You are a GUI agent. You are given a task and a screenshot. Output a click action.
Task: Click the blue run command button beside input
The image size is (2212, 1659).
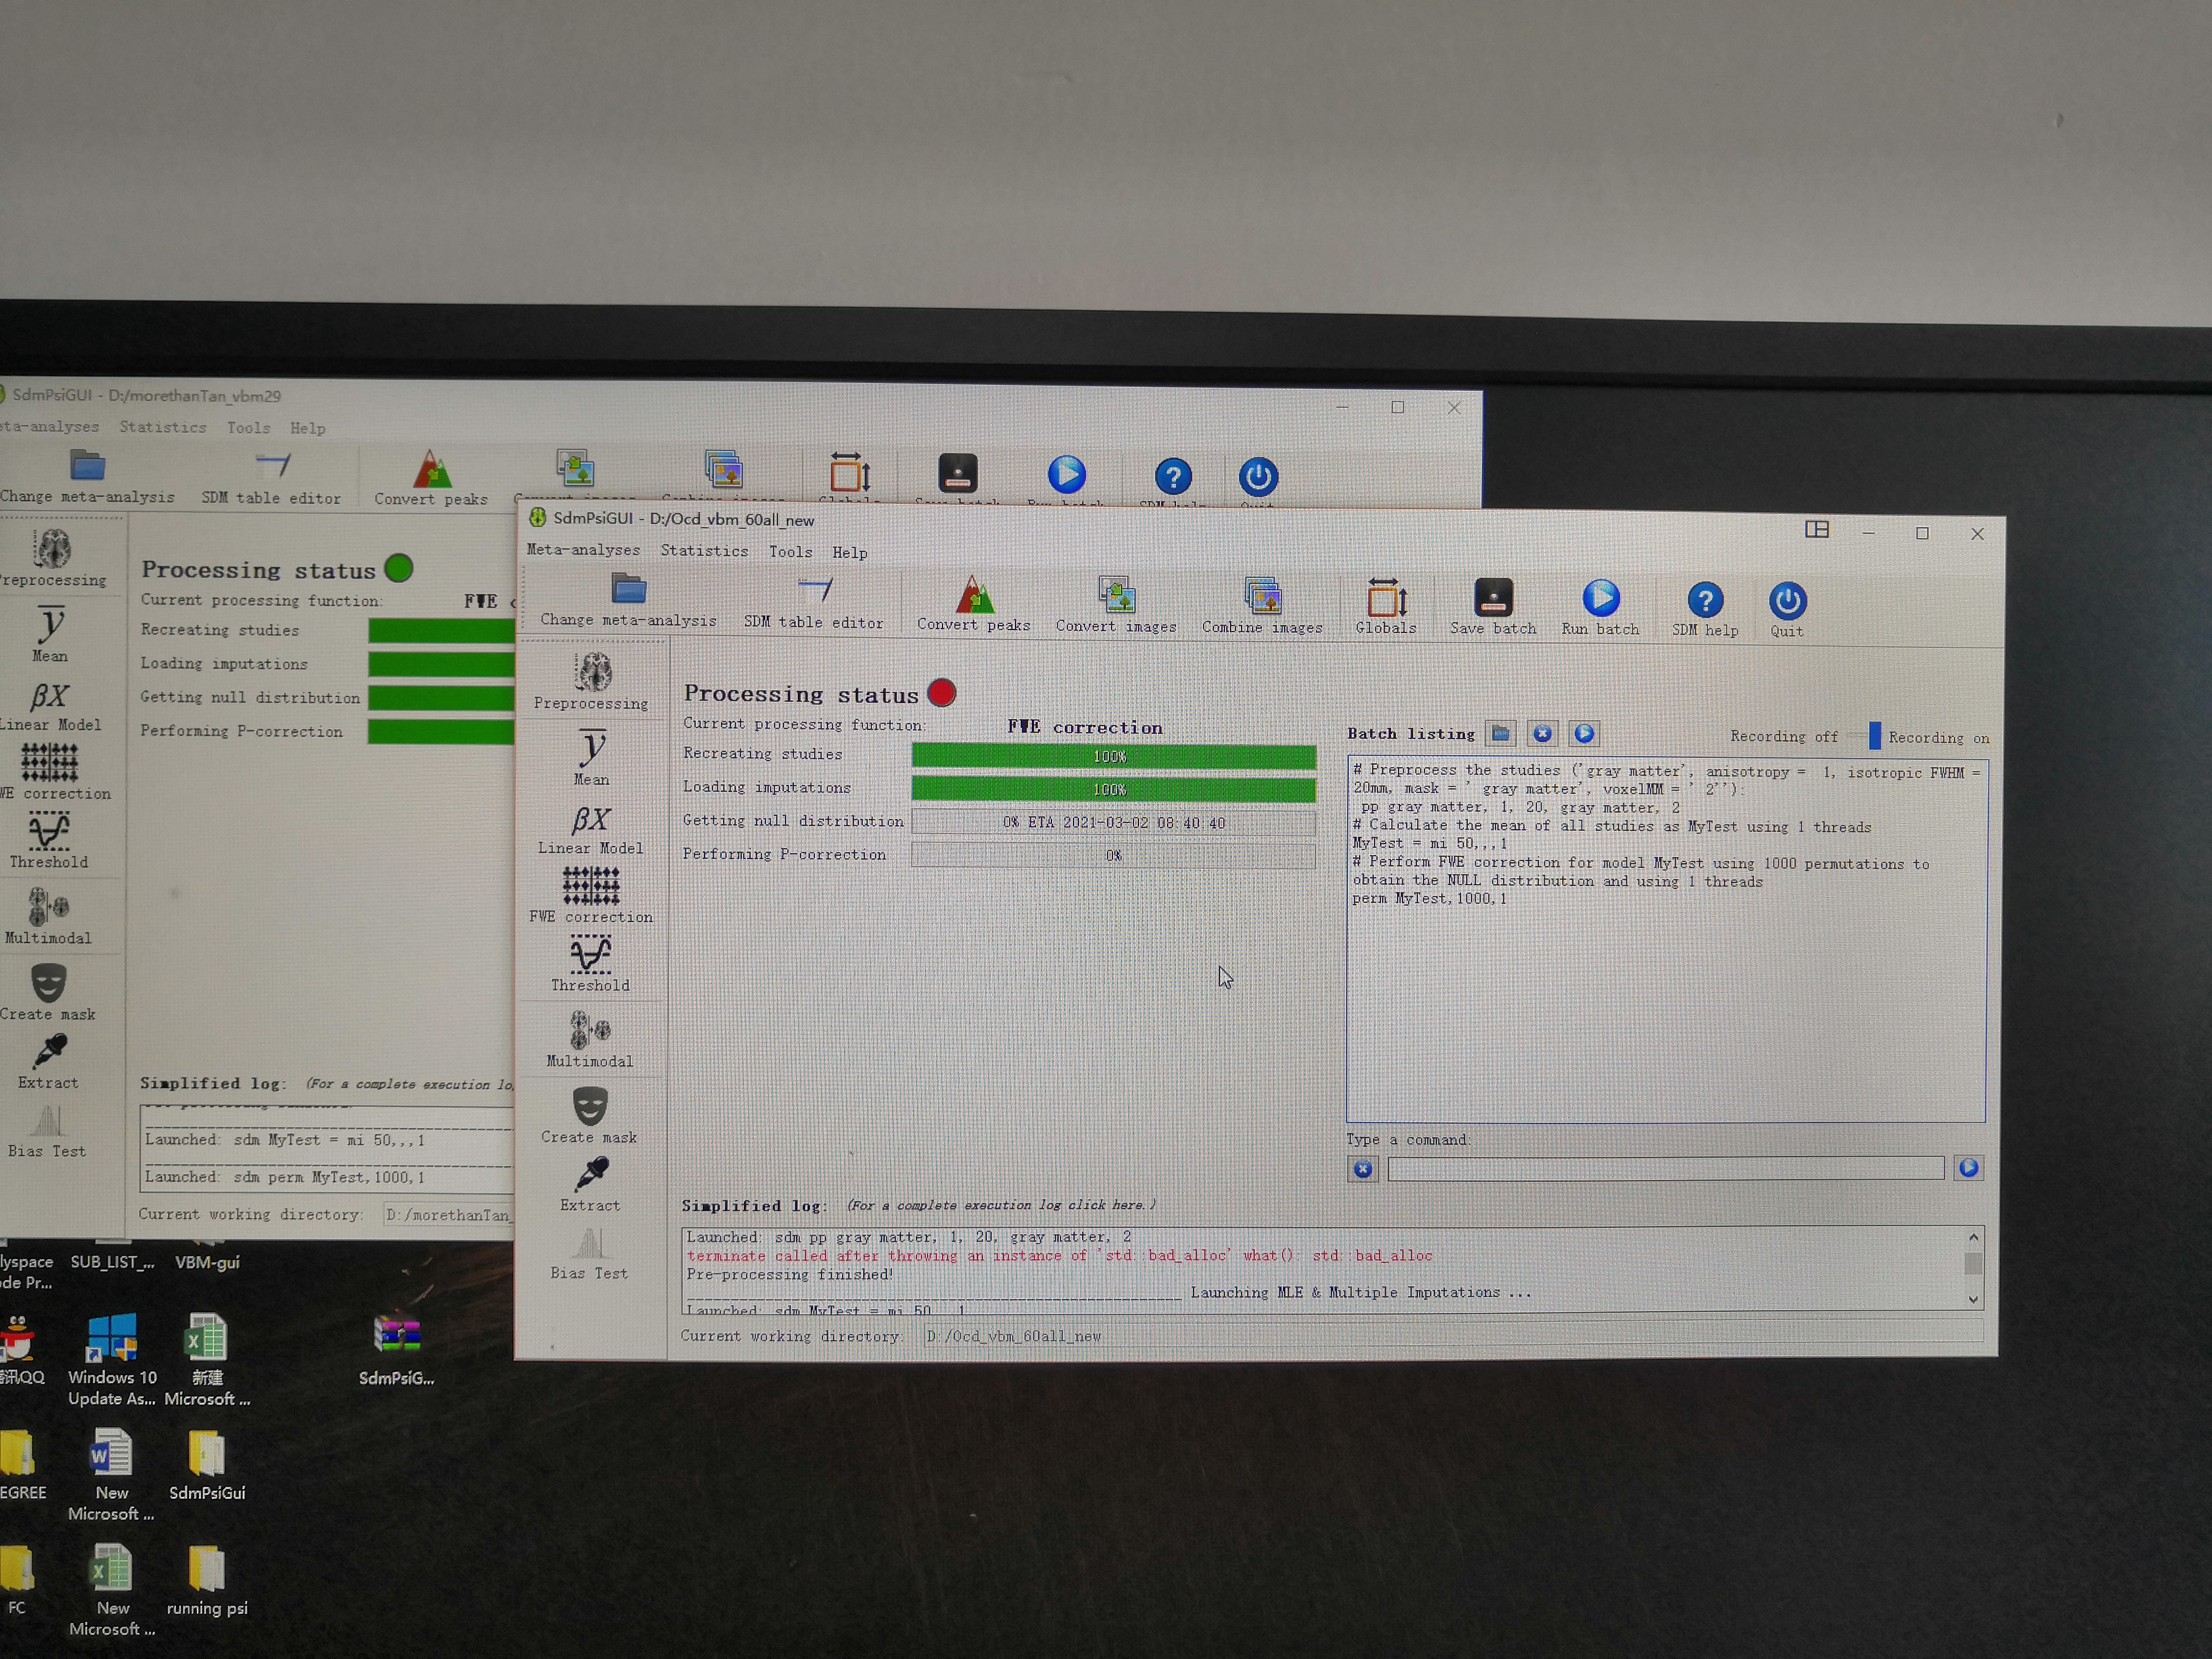point(1968,1168)
